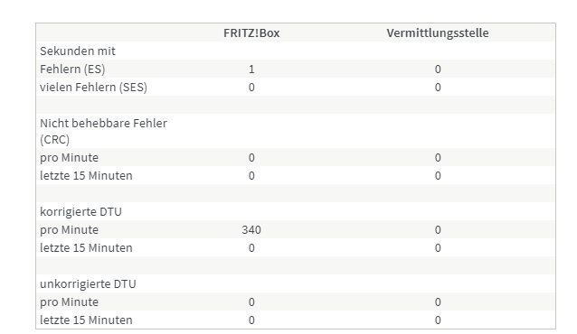Click the FRITZ!Box column header

click(x=251, y=33)
